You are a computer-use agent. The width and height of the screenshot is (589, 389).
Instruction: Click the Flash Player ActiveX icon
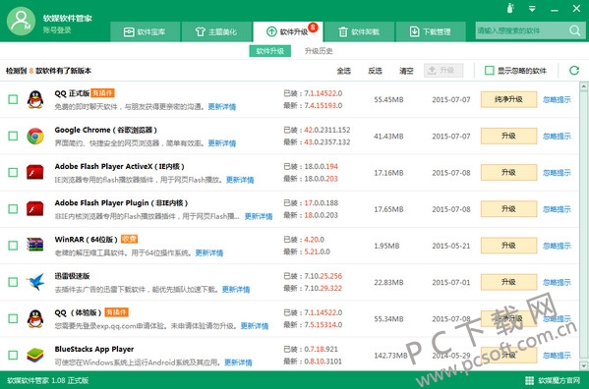(35, 172)
